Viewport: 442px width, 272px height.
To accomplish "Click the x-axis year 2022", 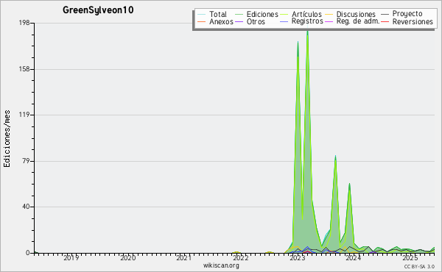I will [240, 258].
